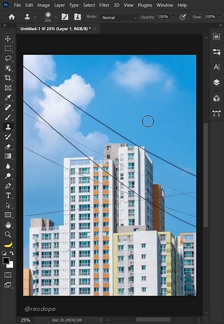Change screen mode button

tap(8, 285)
